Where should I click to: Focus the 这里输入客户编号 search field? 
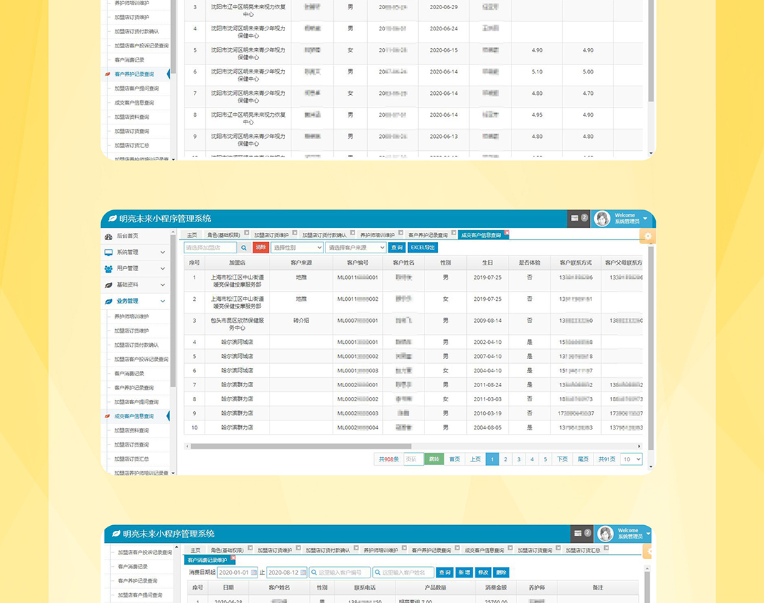(x=340, y=573)
